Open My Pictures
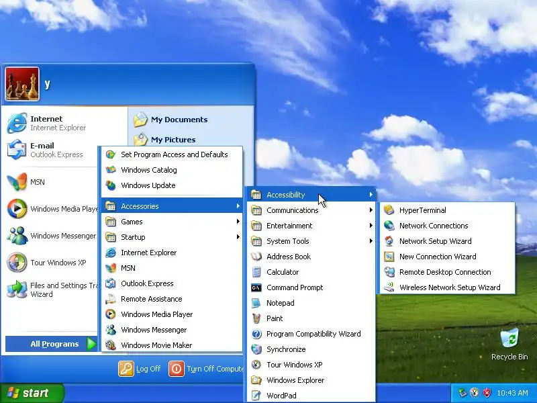The image size is (537, 403). (x=165, y=140)
